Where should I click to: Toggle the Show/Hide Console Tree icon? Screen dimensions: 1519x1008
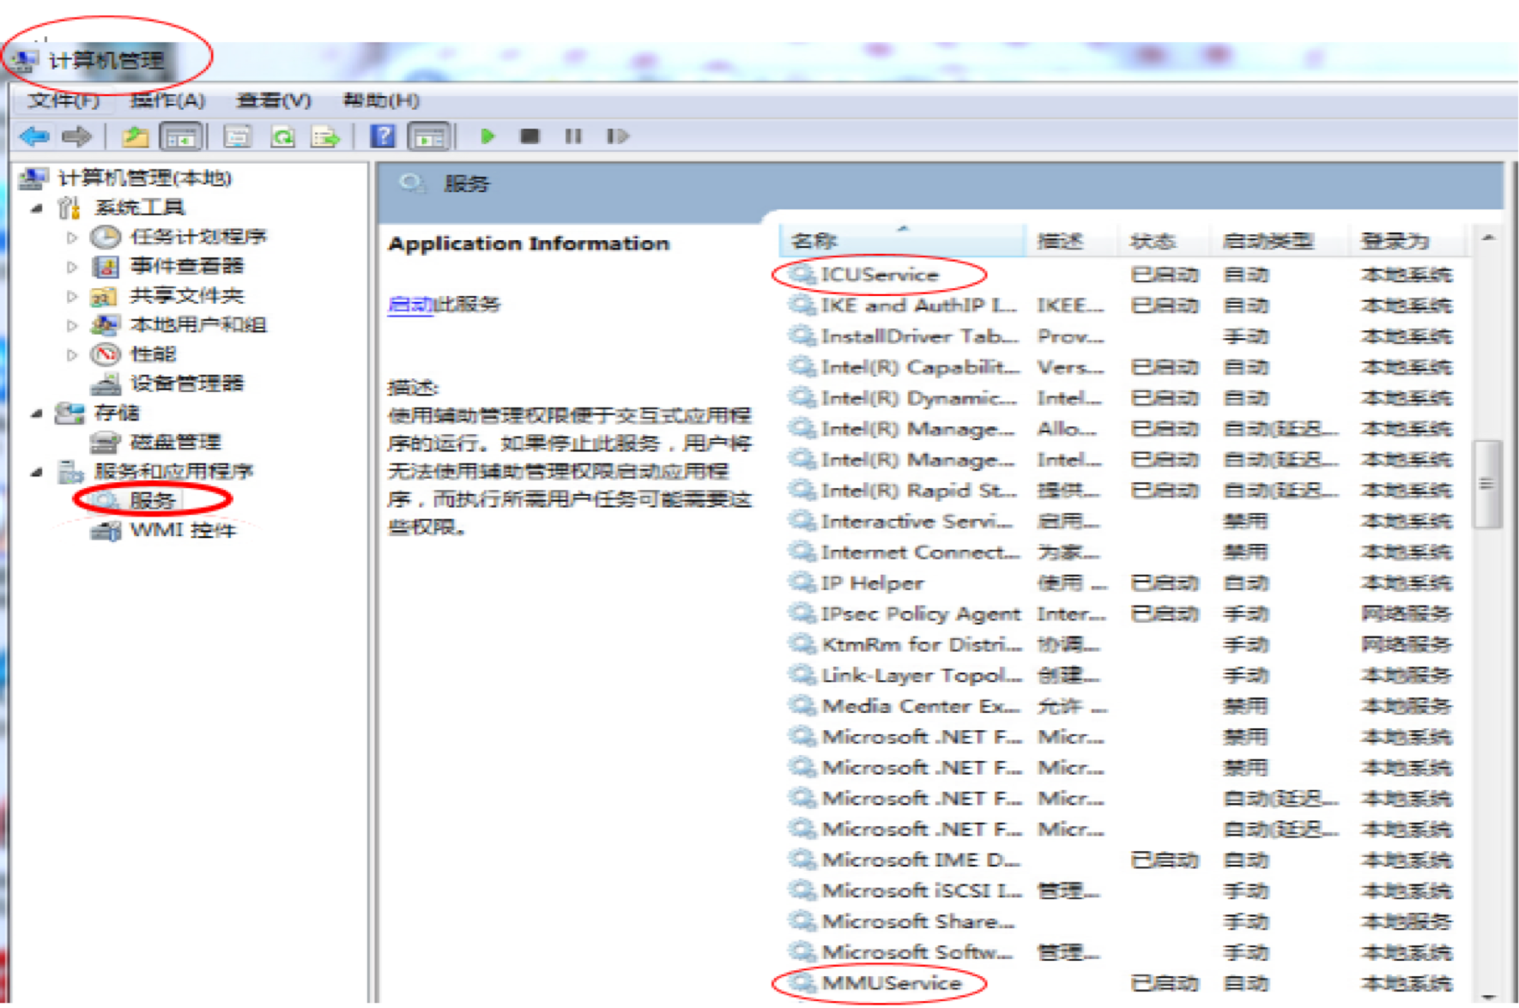coord(180,136)
